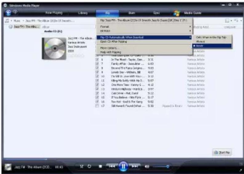
Task: Open the Media Guide tab
Action: click(x=193, y=13)
